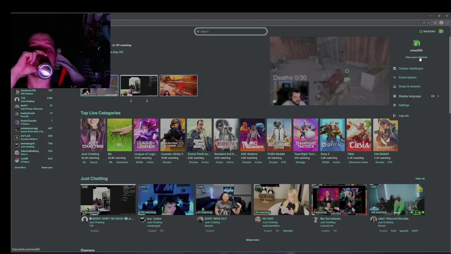Open baabybrook channel in sidebar
Image resolution: width=451 pixels, height=254 pixels.
click(33, 115)
